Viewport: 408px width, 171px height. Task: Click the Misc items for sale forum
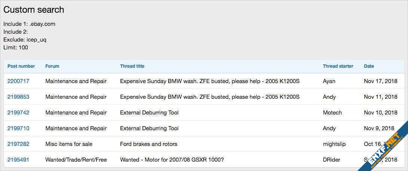[69, 144]
